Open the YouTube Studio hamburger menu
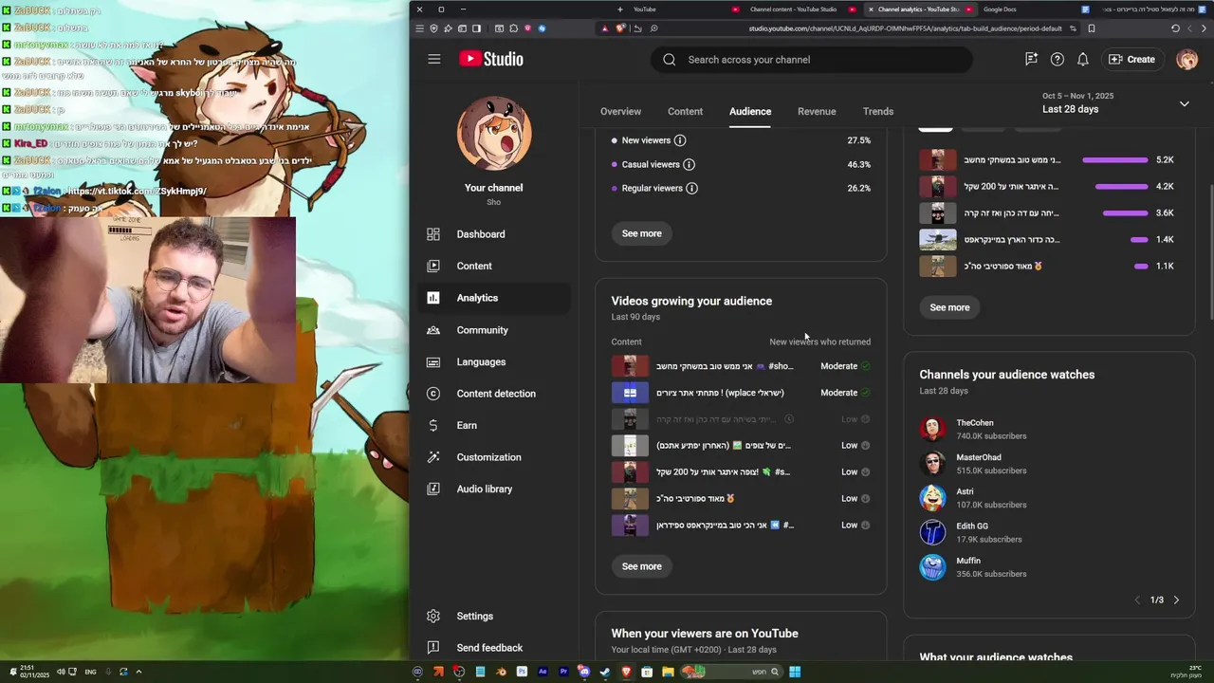1214x683 pixels. [x=434, y=59]
